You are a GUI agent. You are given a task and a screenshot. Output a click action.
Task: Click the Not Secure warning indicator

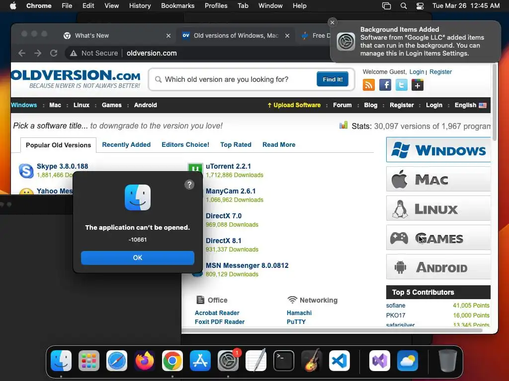(94, 53)
